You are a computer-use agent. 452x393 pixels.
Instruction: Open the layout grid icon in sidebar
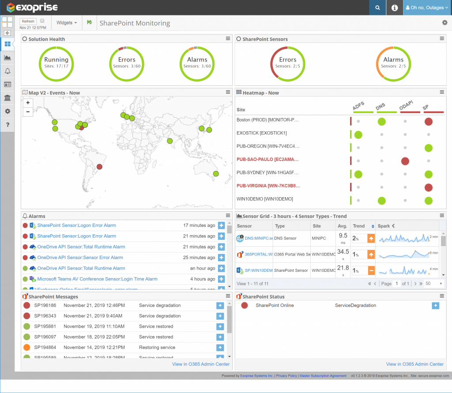pos(7,22)
